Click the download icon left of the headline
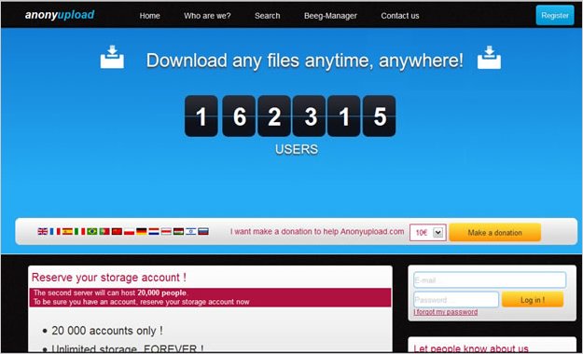This screenshot has height=354, width=583. coord(112,57)
